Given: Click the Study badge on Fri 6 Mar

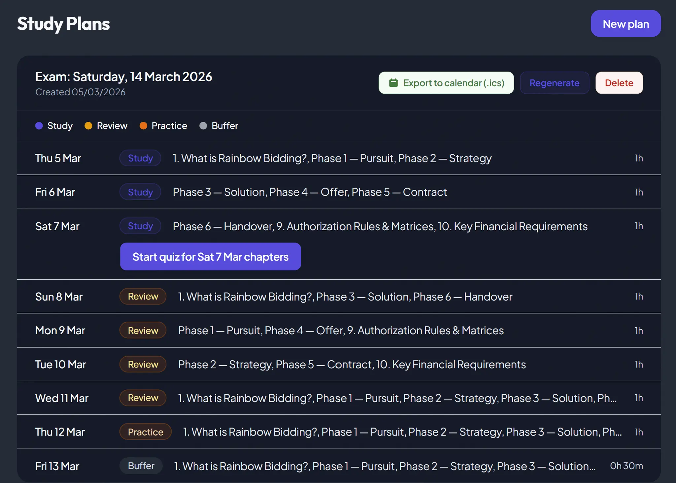Looking at the screenshot, I should pos(140,192).
